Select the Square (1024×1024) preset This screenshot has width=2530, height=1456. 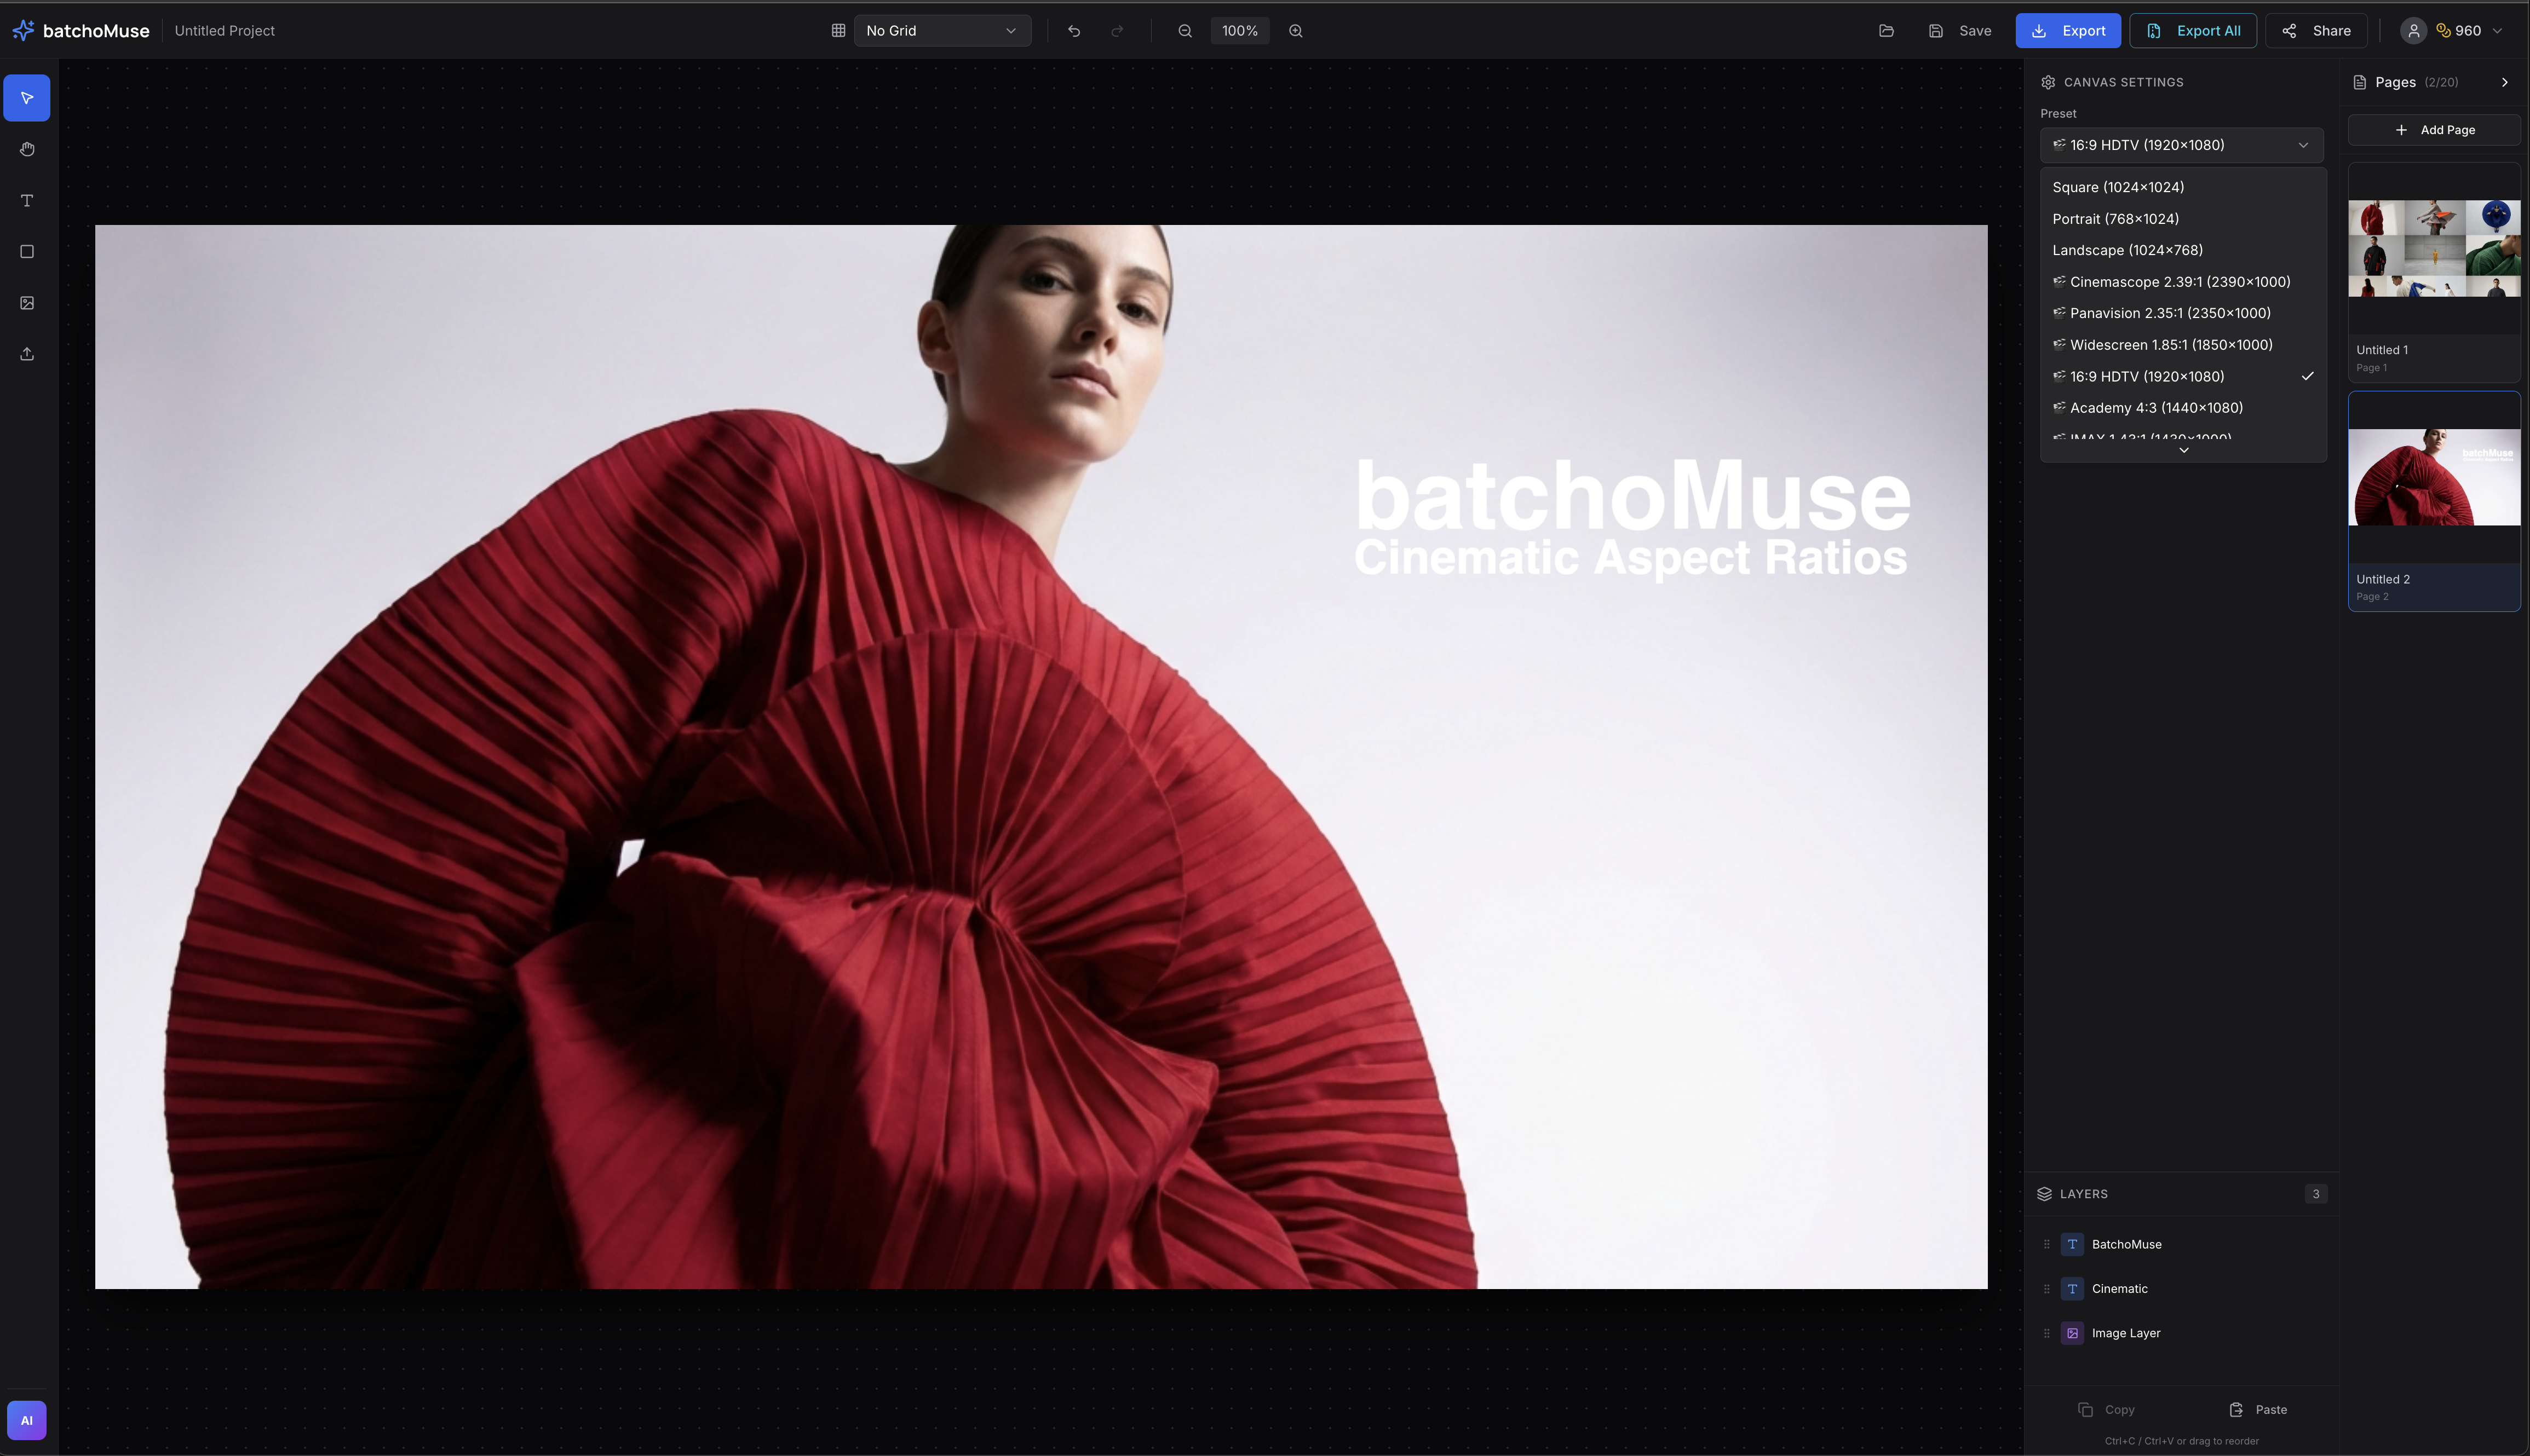coord(2117,187)
